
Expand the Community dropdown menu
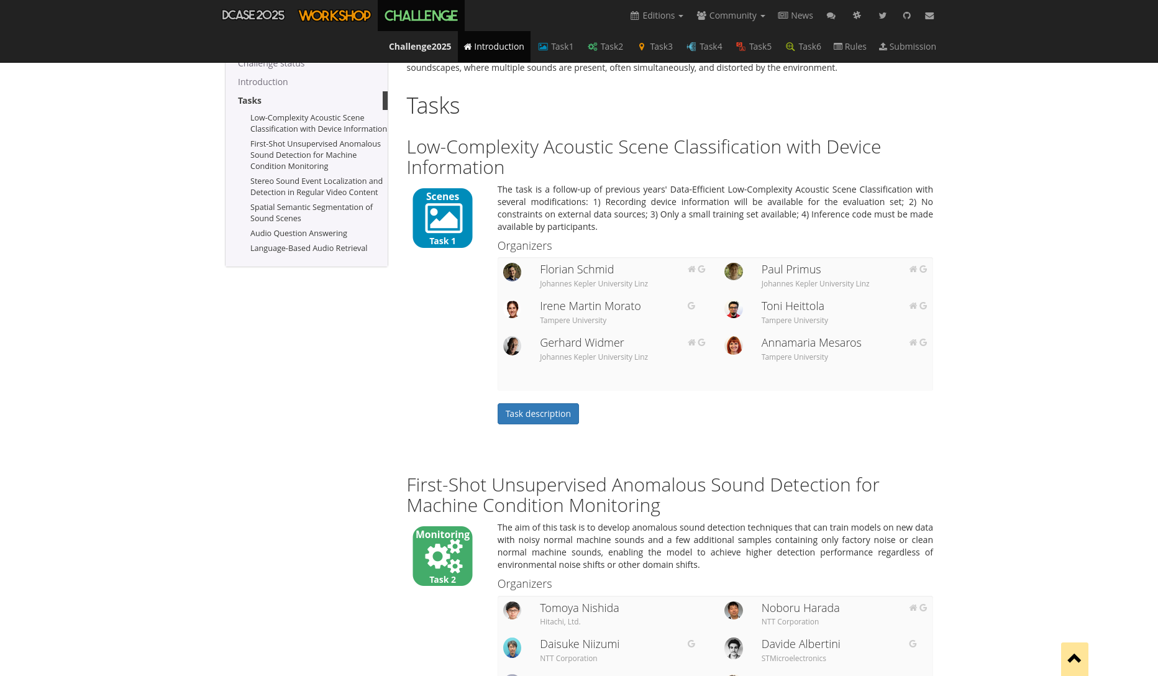tap(731, 16)
